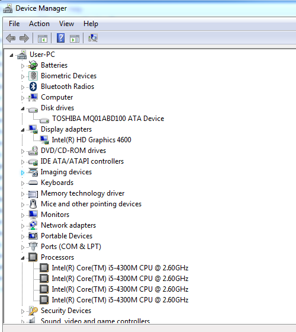This screenshot has width=296, height=332.
Task: Select the Ports (COM & LPT) label
Action: pos(71,247)
